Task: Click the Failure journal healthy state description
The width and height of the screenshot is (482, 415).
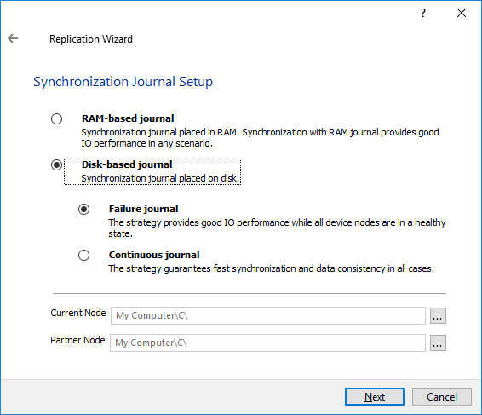Action: (277, 228)
